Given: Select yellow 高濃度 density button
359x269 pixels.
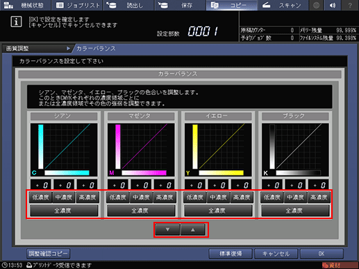Looking at the screenshot, I should coord(242,198).
